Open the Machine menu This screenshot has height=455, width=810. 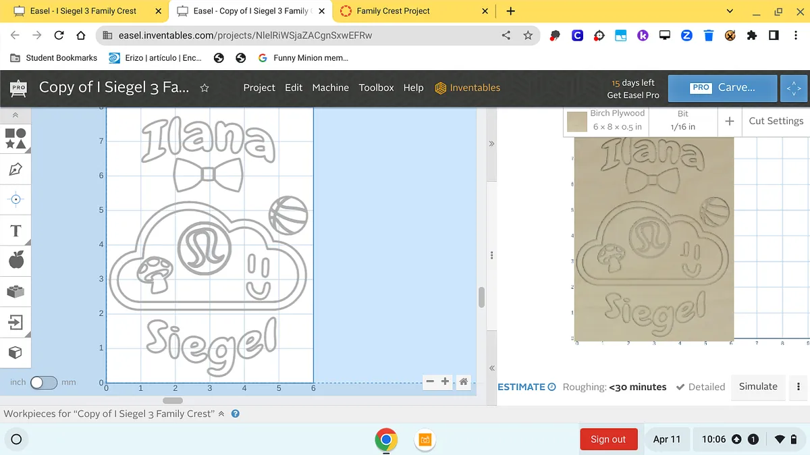[331, 88]
